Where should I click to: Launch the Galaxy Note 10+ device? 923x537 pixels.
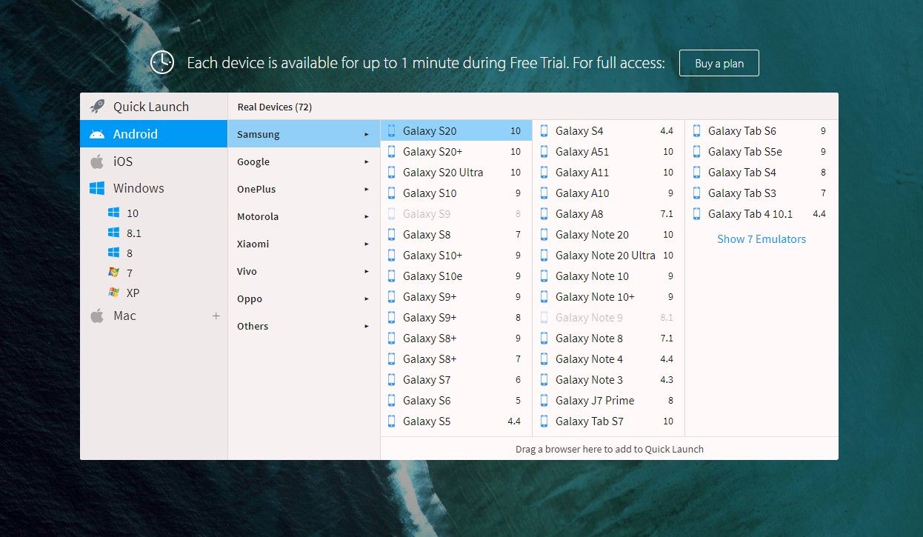pyautogui.click(x=609, y=297)
